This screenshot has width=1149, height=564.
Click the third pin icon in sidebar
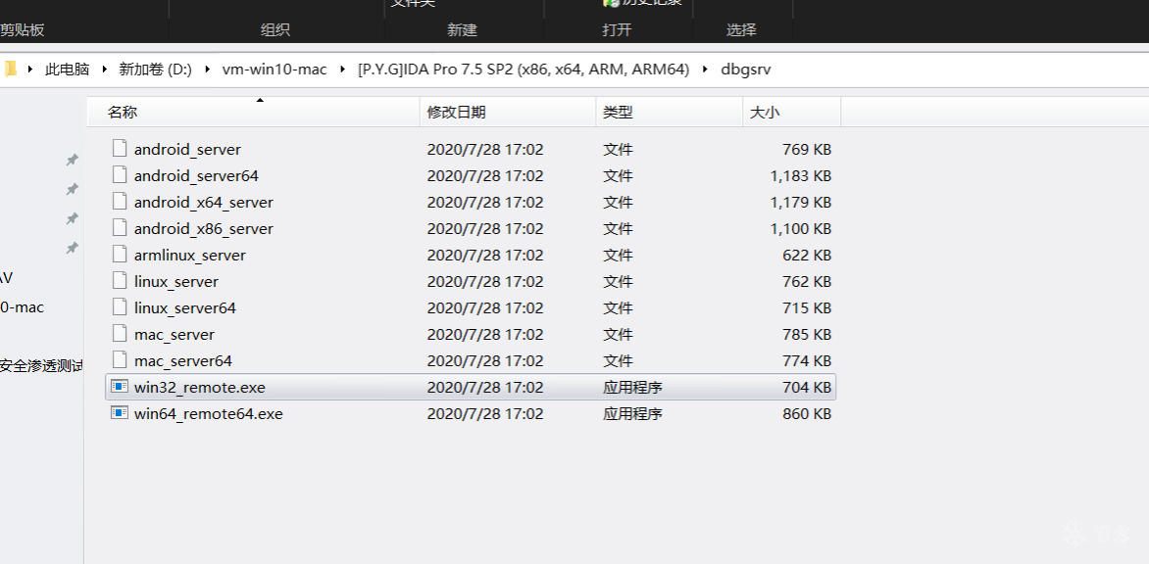(72, 218)
